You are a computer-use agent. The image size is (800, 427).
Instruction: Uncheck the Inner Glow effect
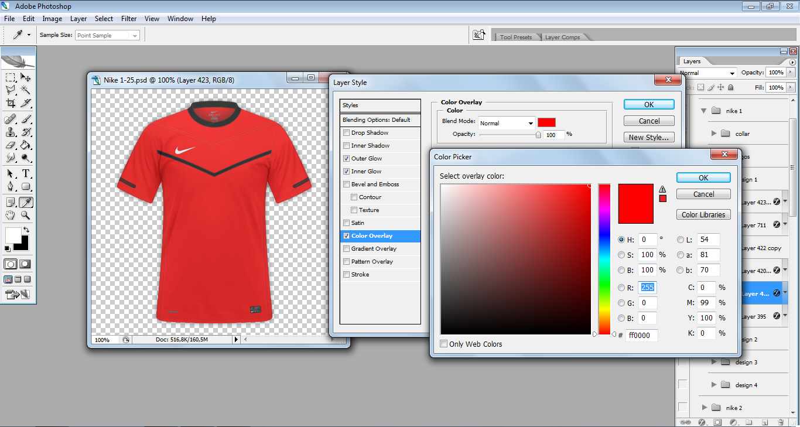347,172
